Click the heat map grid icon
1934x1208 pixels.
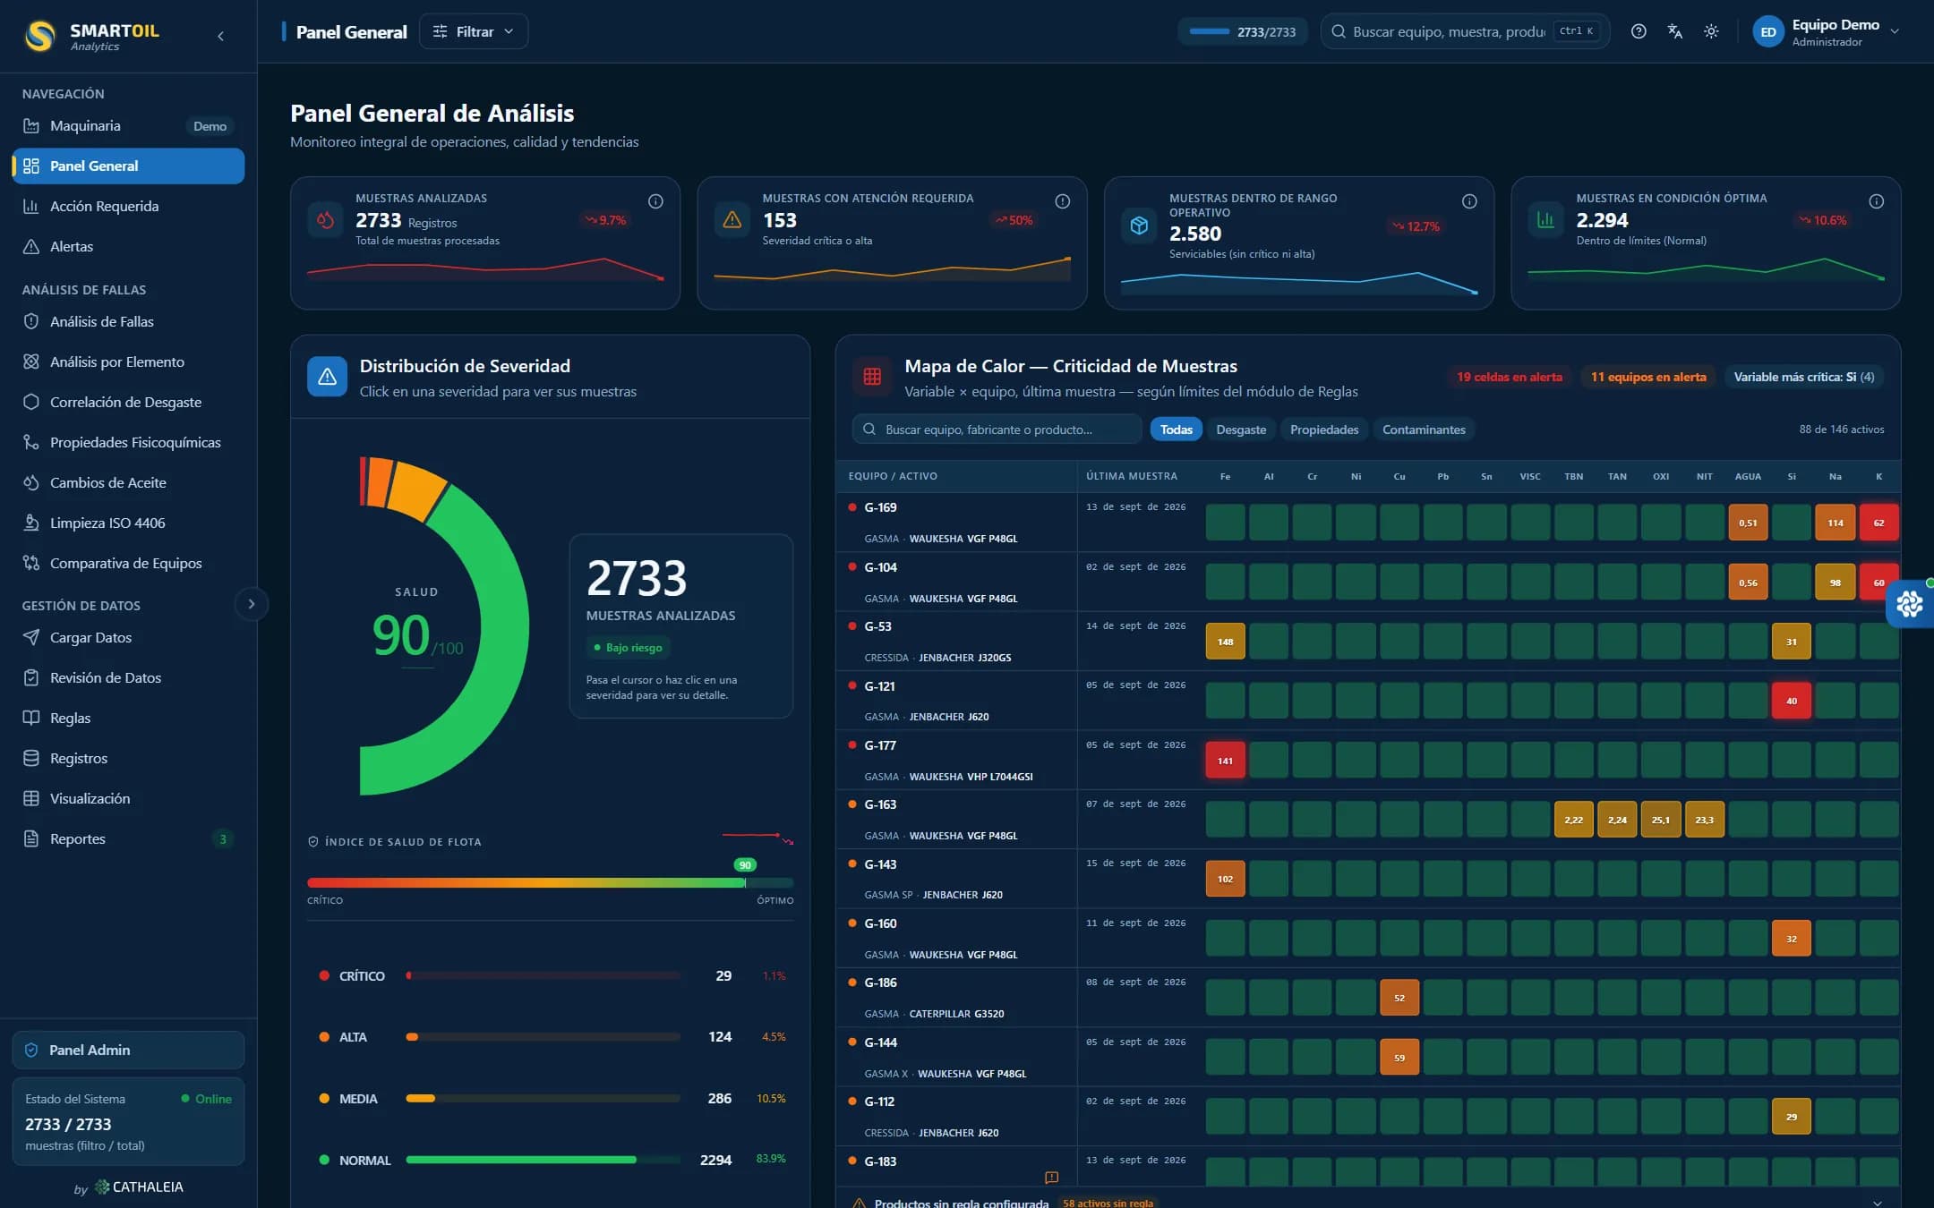click(x=872, y=377)
